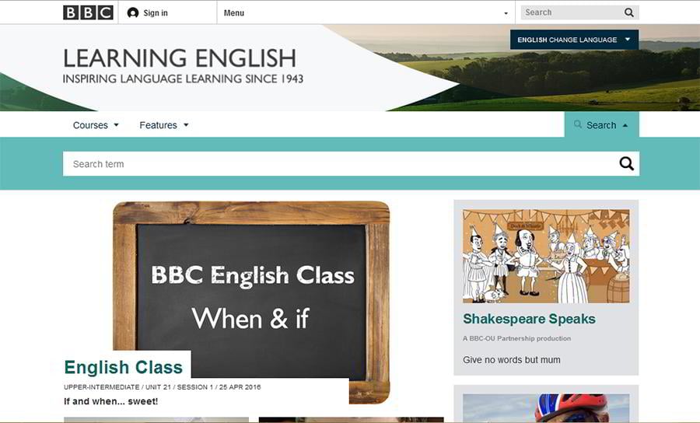The height and width of the screenshot is (423, 700).
Task: Click the Sign in link
Action: [156, 13]
